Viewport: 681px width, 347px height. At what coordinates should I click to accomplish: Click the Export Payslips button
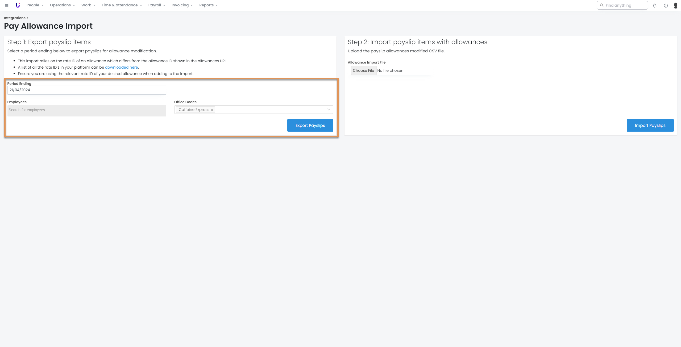tap(310, 125)
